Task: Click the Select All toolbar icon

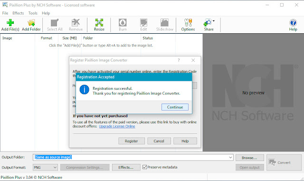Action: (55, 25)
